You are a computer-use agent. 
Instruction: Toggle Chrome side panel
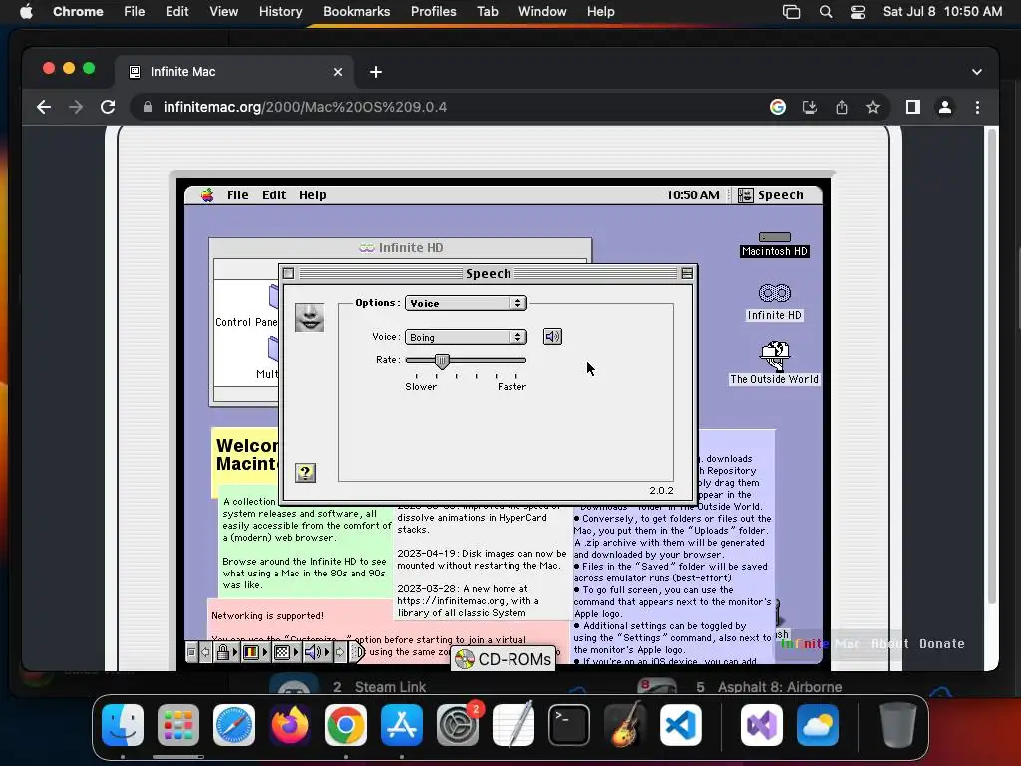coord(913,107)
